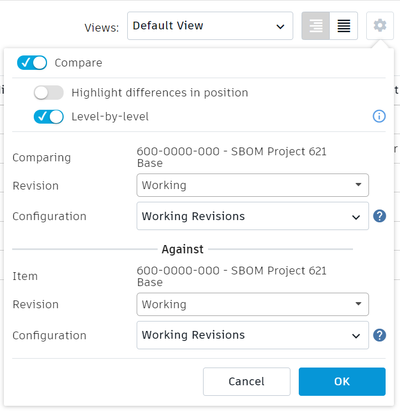Open the Views dropdown showing Default View
The image size is (400, 413).
210,26
